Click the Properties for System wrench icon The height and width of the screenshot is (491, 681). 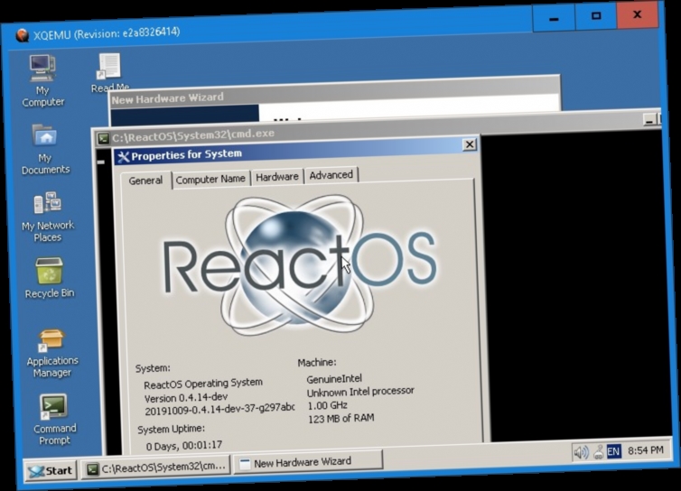tap(124, 156)
